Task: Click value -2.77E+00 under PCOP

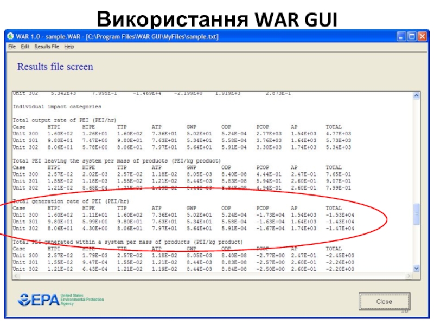Action: [270, 256]
